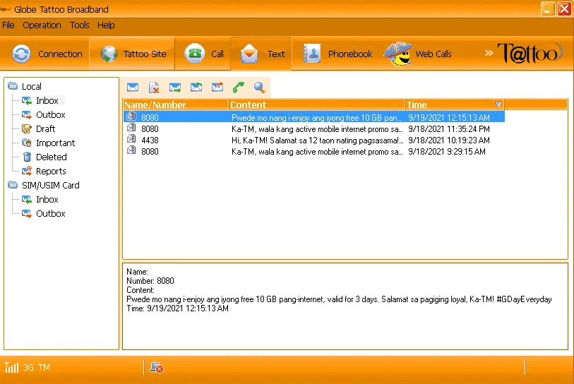This screenshot has height=384, width=574.
Task: Click the magnifier search icon
Action: tap(259, 87)
